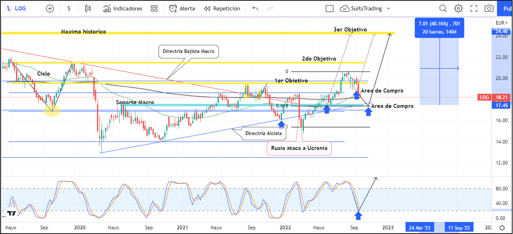Enter fullscreen mode
The image size is (513, 234).
tap(474, 8)
